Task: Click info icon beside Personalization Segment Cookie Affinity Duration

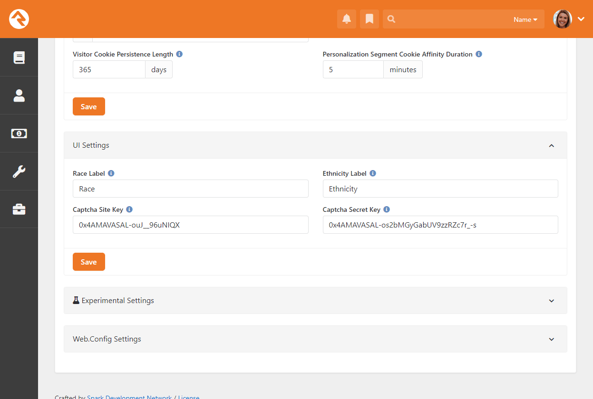Action: tap(479, 54)
